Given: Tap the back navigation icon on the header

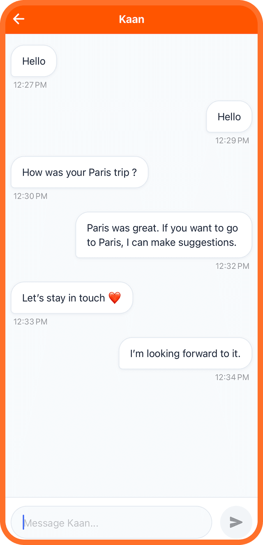Looking at the screenshot, I should (x=18, y=19).
